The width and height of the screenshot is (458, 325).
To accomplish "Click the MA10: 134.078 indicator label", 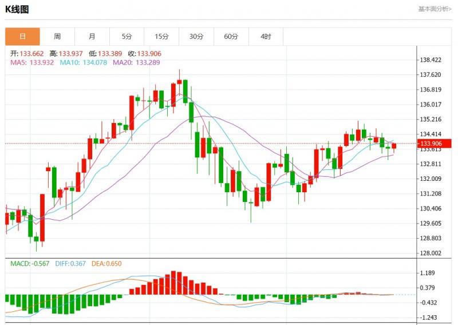I will click(84, 62).
